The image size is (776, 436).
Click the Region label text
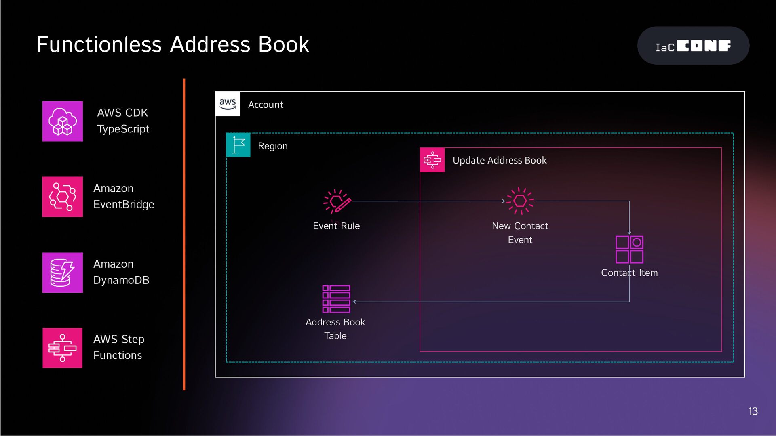pyautogui.click(x=272, y=146)
